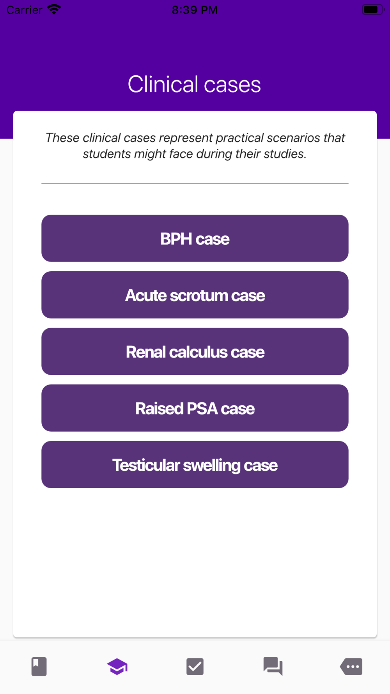The width and height of the screenshot is (390, 694).
Task: Click the word "scenarios" in the description
Action: [x=294, y=138]
